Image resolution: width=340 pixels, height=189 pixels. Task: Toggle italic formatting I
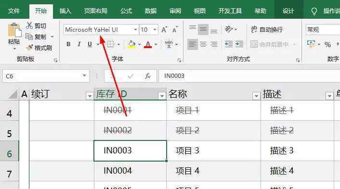(79, 44)
